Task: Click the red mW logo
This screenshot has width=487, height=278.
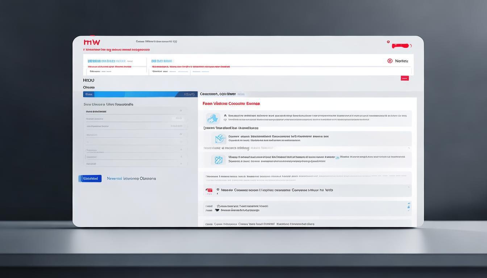Action: (92, 42)
